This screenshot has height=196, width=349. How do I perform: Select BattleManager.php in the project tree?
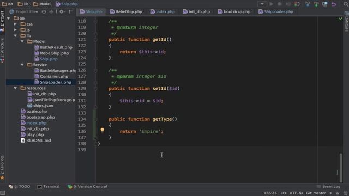[x=55, y=71]
